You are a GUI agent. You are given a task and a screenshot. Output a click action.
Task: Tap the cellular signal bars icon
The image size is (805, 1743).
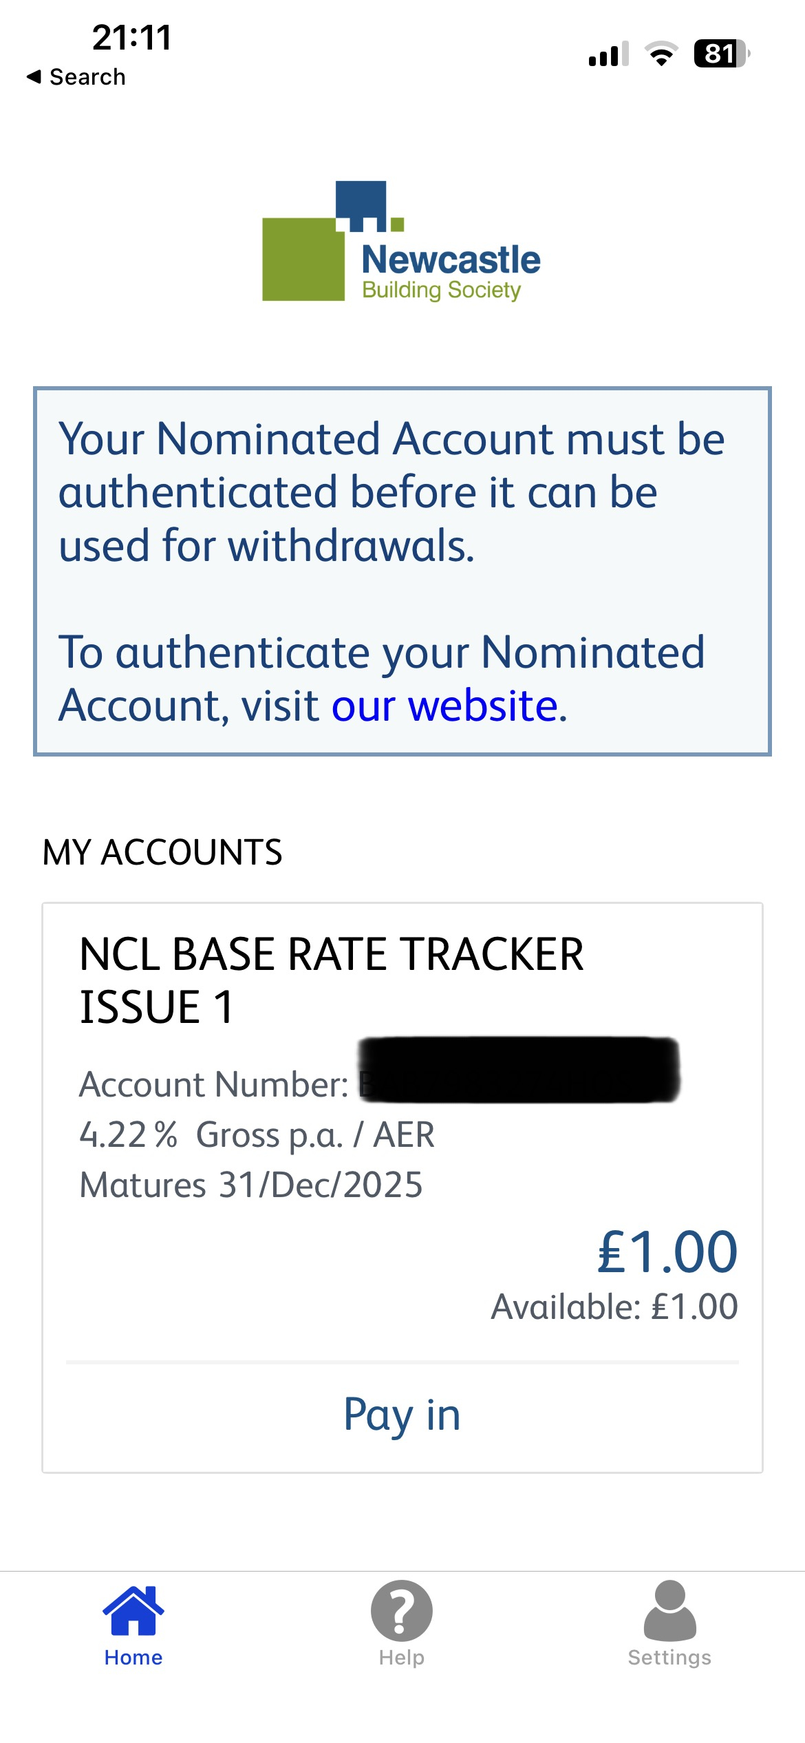point(609,54)
